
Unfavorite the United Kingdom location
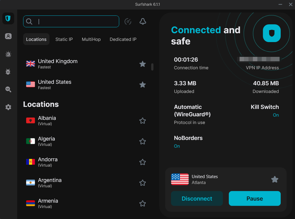pos(142,64)
